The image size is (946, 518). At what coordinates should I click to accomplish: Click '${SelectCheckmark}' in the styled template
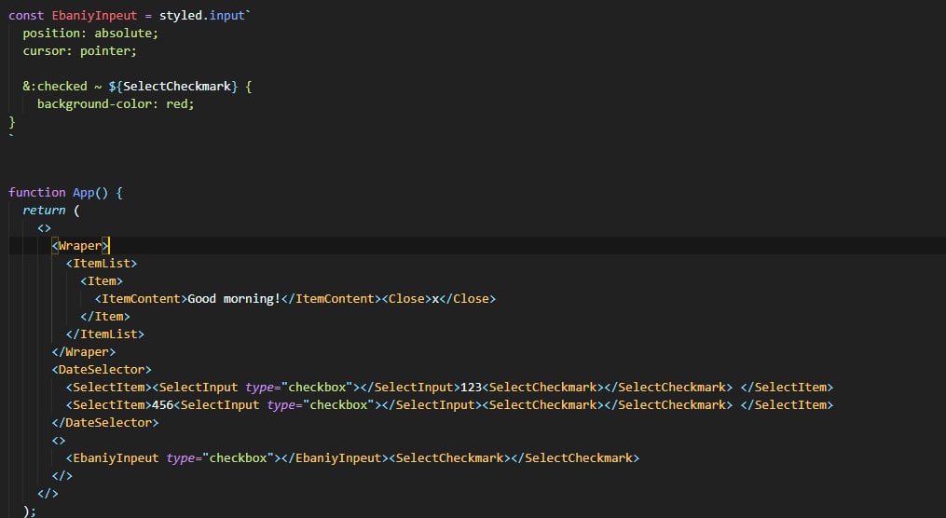click(x=173, y=87)
